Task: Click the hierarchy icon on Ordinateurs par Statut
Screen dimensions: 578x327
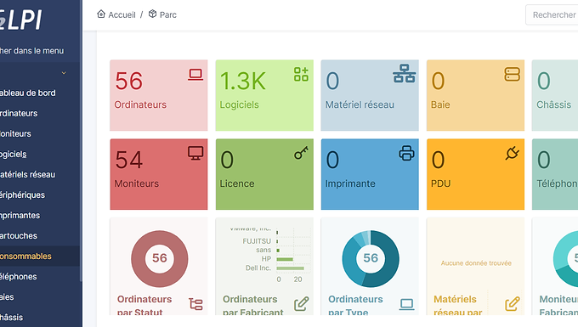Action: point(195,304)
